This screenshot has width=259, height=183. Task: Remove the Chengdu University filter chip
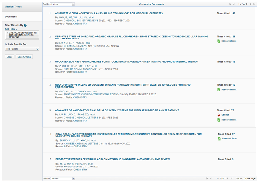(7, 33)
